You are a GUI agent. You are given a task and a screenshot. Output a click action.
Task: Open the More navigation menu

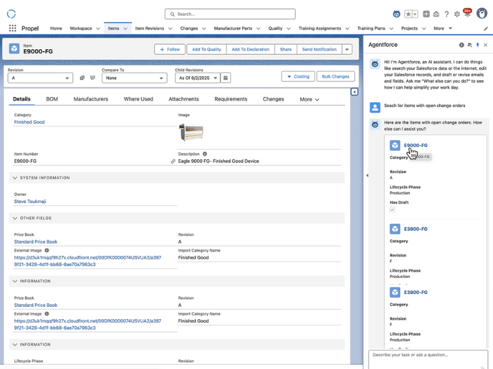[x=442, y=28]
